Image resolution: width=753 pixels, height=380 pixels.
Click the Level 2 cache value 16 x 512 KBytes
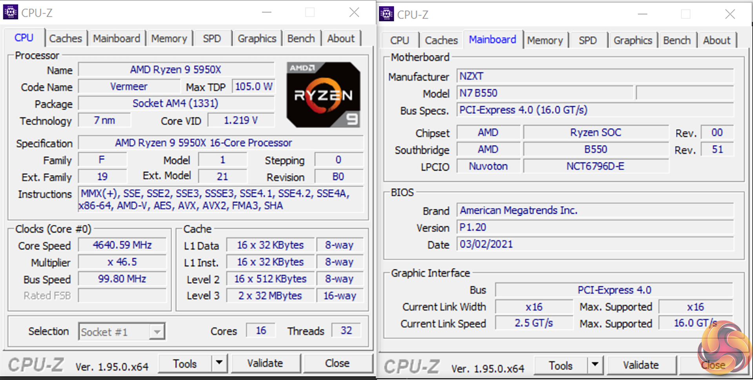click(x=271, y=279)
